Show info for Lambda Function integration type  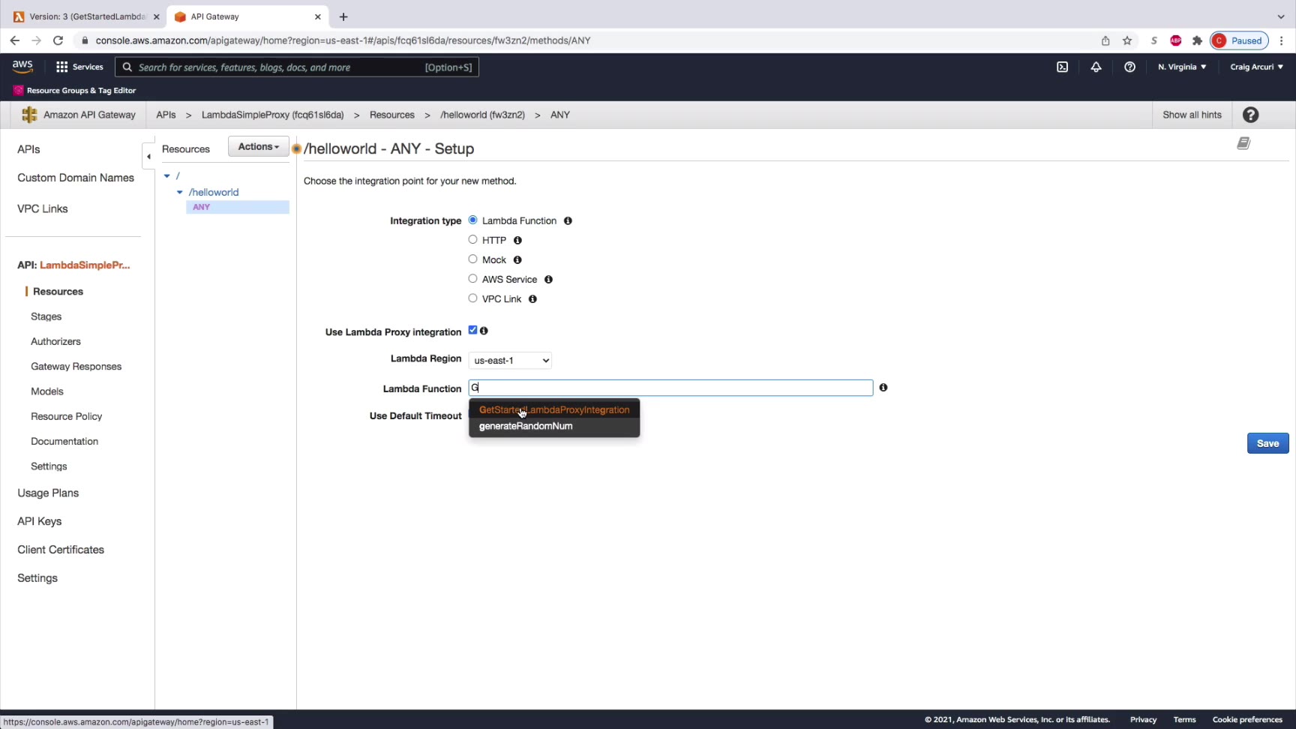(568, 220)
